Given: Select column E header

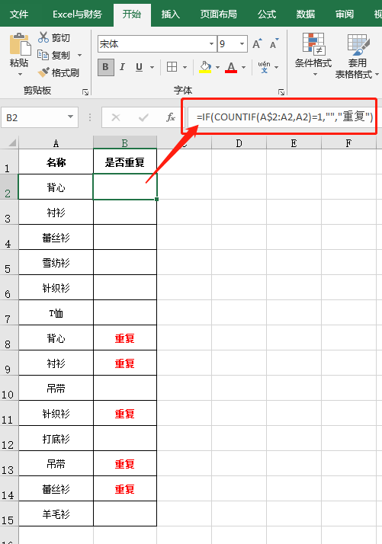Looking at the screenshot, I should [294, 143].
